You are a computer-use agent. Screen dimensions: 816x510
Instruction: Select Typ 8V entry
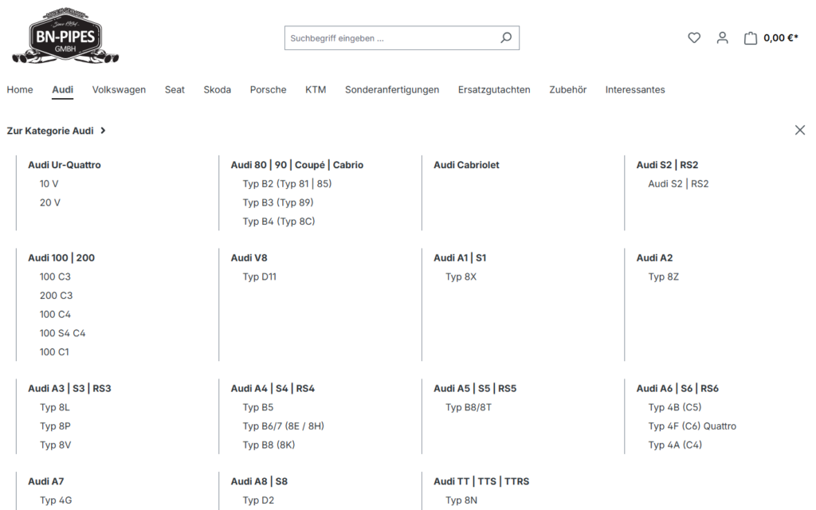coord(55,445)
